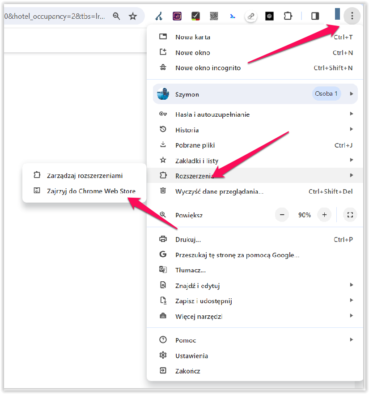Viewport: 369px width, 394px height.
Task: Open Ustawienia settings
Action: tap(255, 356)
